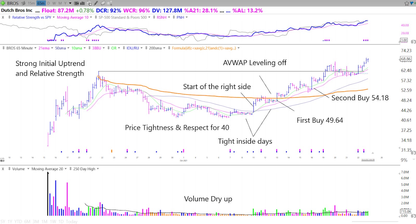Viewport: 416px width, 224px height.
Task: Click the orange event marker below the chart
Action: [x=112, y=151]
